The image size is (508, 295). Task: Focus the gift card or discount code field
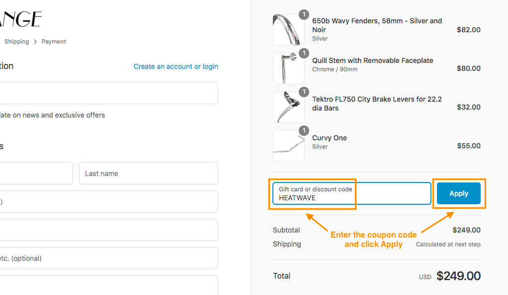[x=351, y=193]
